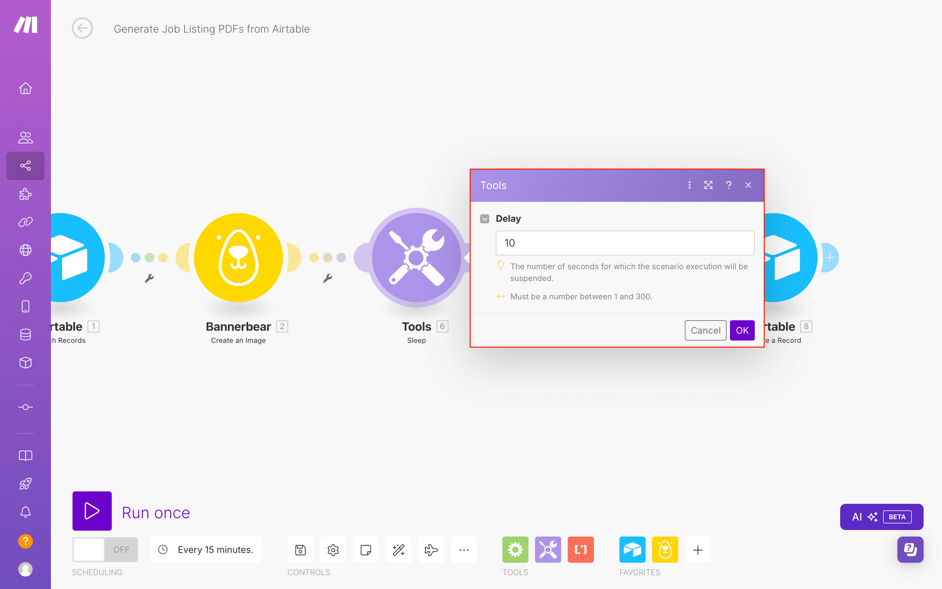Open the Every 15 minutes scheduling dropdown
Viewport: 942px width, 589px height.
coord(206,549)
